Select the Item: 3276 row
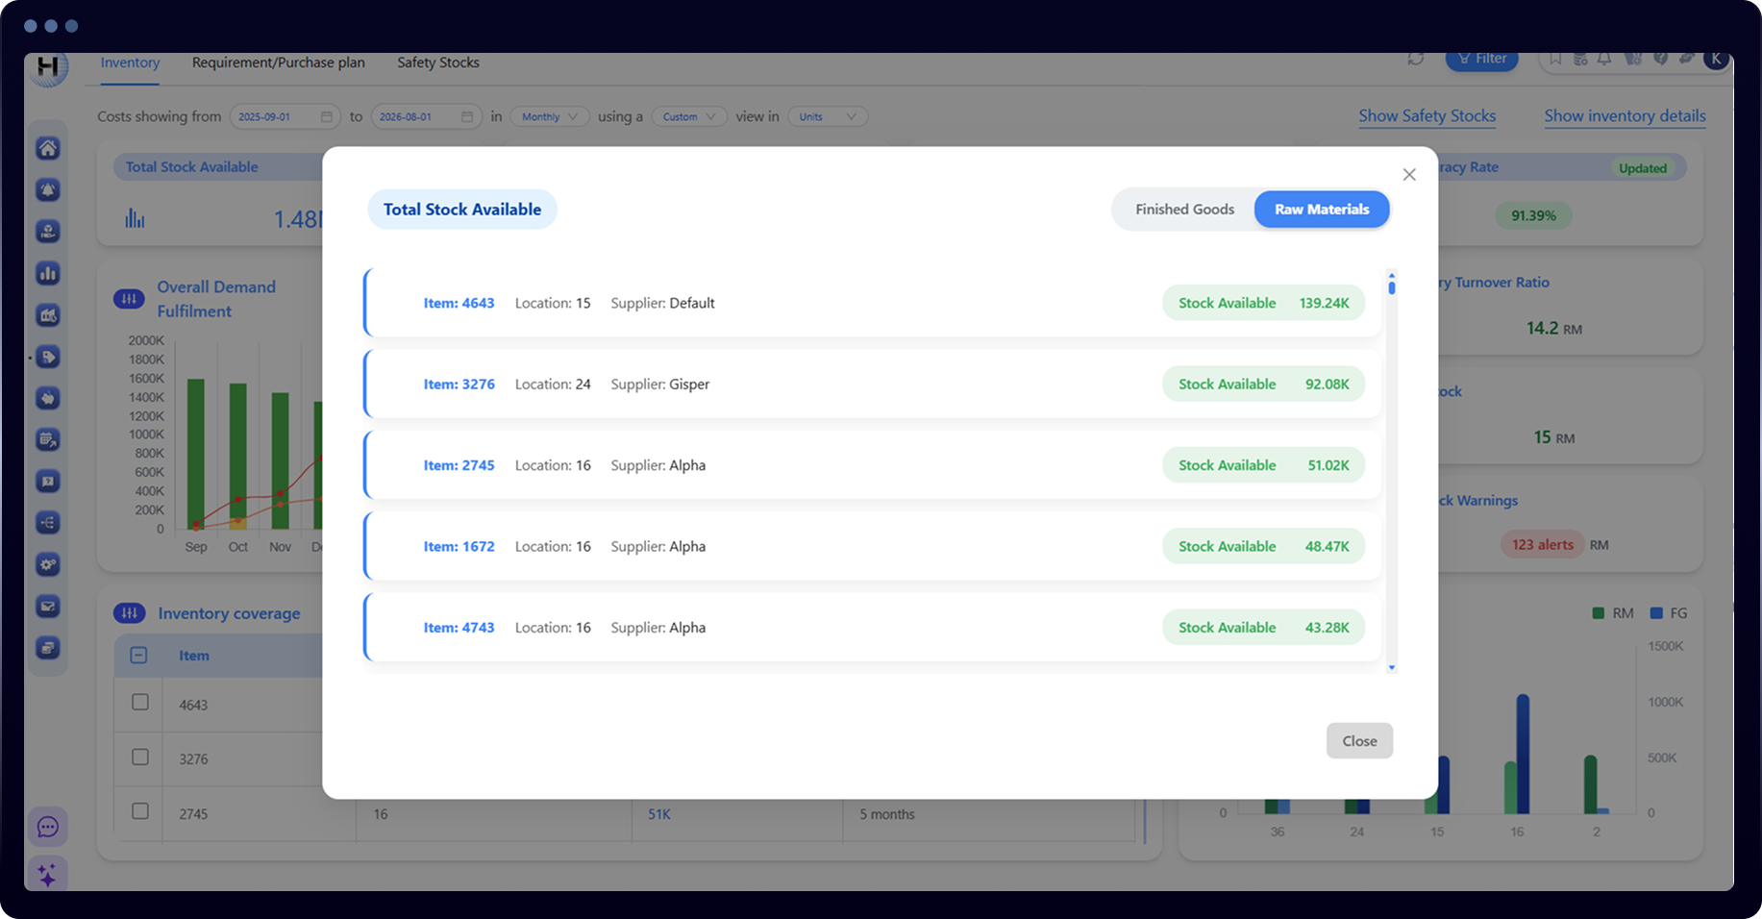 (x=873, y=384)
